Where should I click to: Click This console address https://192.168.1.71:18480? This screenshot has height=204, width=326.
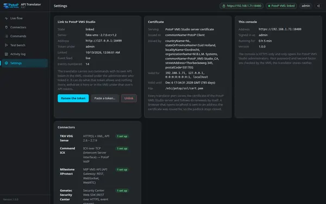point(280,29)
